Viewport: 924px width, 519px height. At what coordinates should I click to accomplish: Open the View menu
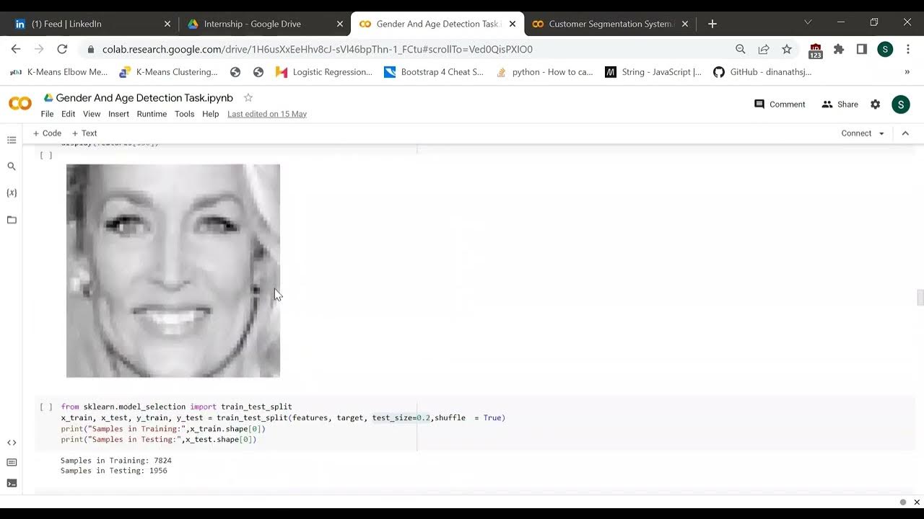[92, 114]
